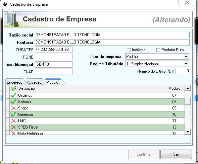The image size is (198, 164).
Task: Click the Usuários description cell
Action: [x=91, y=95]
